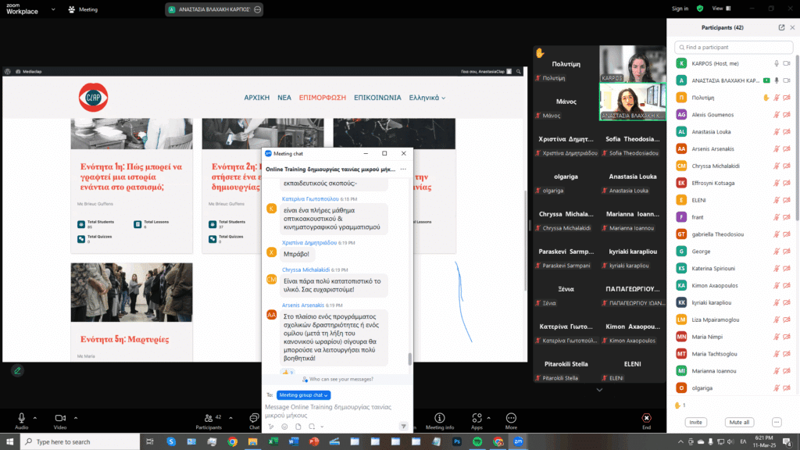This screenshot has height=450, width=800.
Task: Open Google Chrome from the taskbar
Action: click(x=232, y=442)
